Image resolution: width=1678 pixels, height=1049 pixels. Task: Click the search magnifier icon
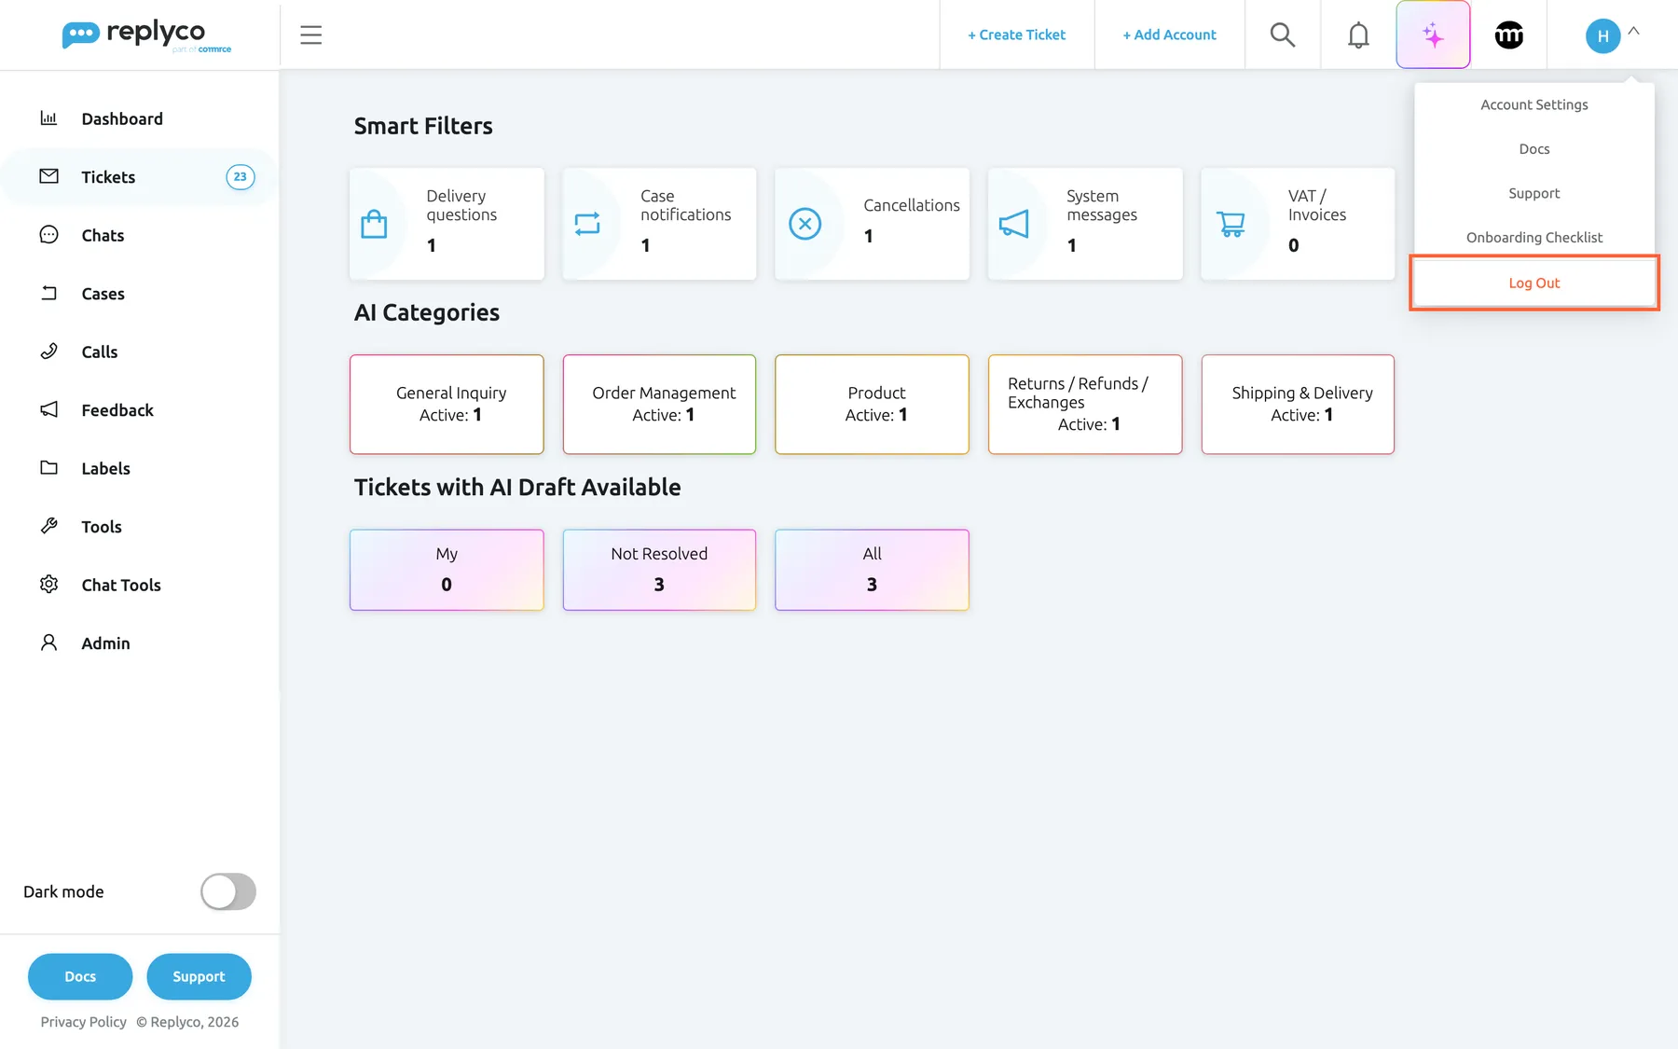pyautogui.click(x=1283, y=35)
